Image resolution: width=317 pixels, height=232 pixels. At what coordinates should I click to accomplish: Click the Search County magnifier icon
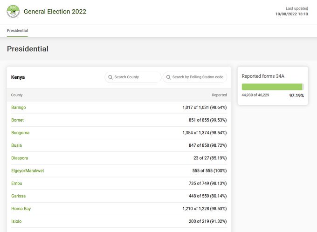pos(110,77)
